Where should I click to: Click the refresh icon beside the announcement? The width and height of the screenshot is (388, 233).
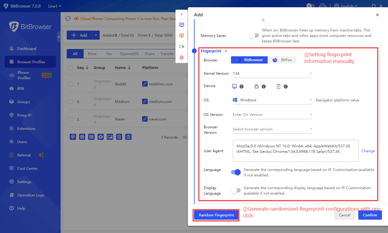68,18
